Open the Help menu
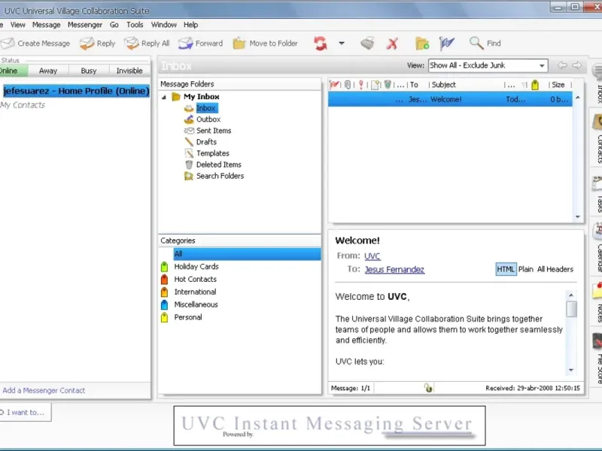 191,25
